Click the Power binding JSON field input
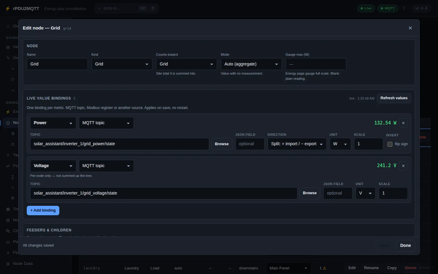This screenshot has height=274, width=438. [x=250, y=144]
